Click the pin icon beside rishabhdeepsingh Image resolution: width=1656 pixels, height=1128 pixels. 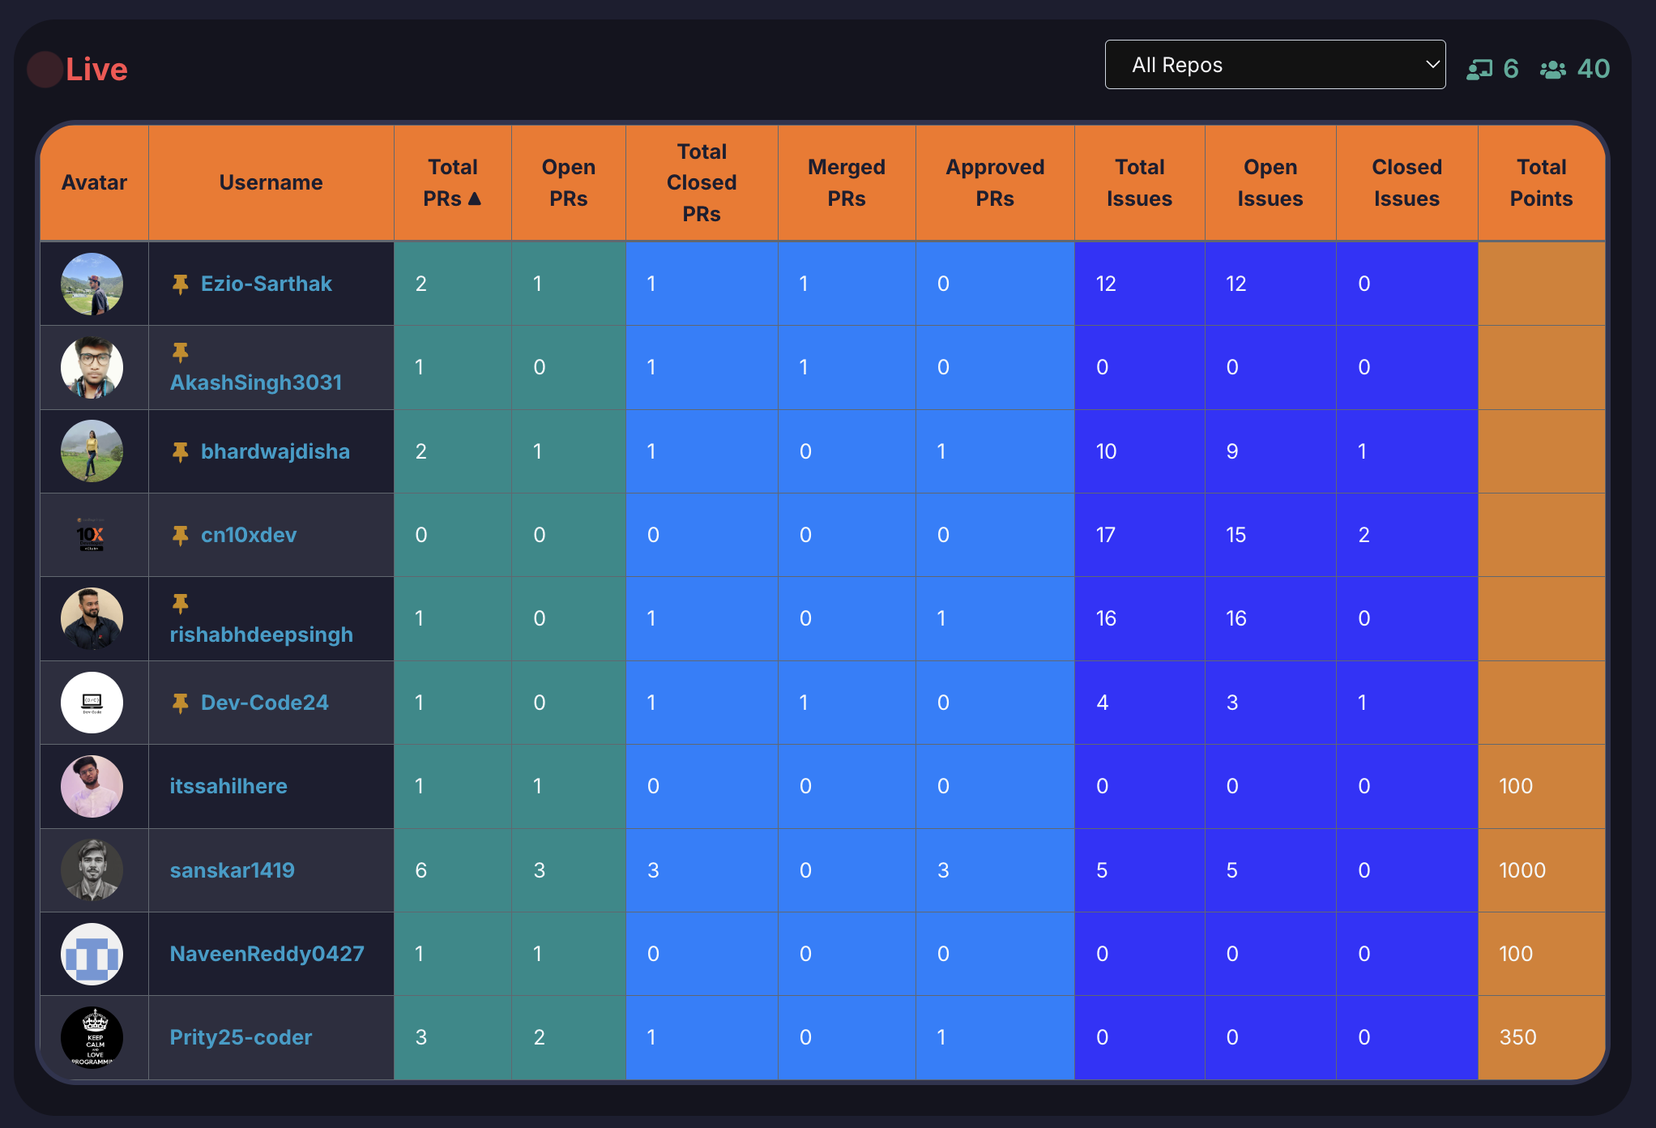click(180, 603)
